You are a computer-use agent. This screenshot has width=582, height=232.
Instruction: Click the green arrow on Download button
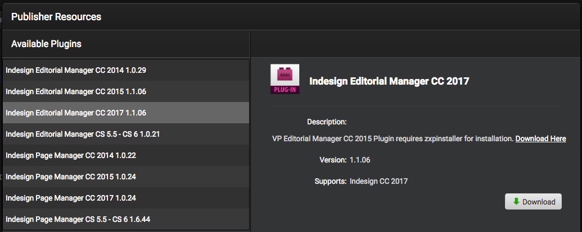click(516, 202)
